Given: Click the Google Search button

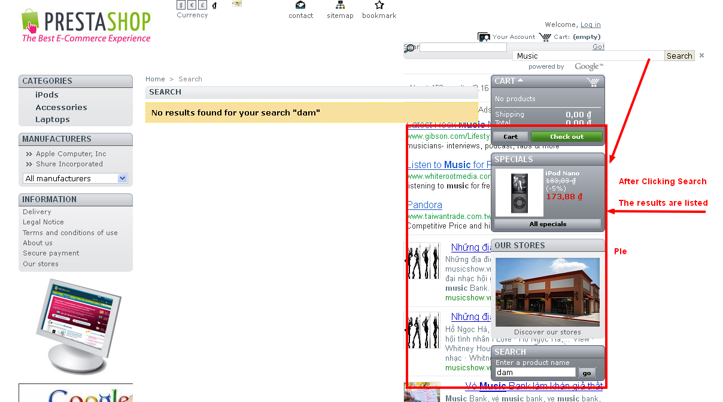Looking at the screenshot, I should point(679,56).
